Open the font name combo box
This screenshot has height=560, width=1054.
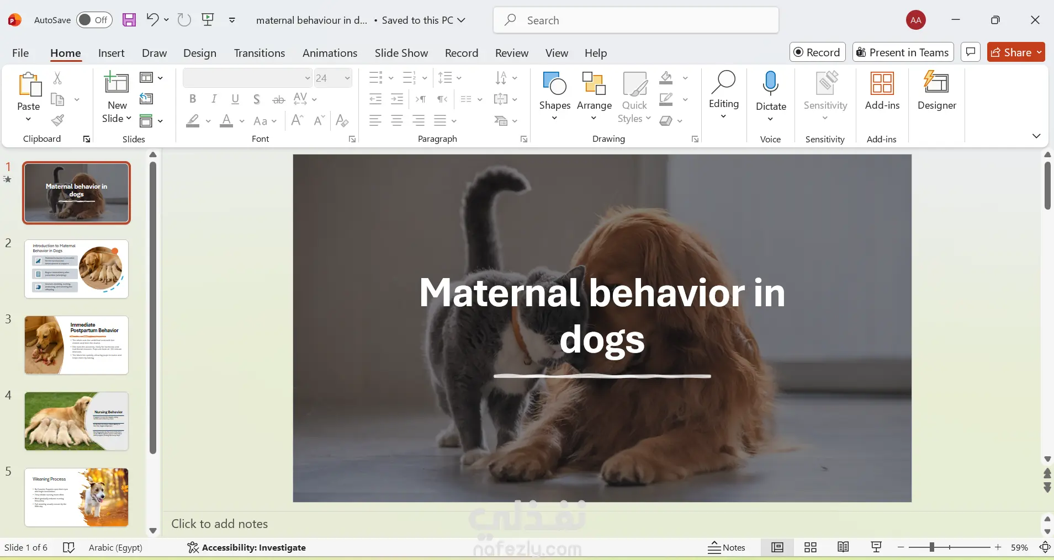[x=248, y=78]
